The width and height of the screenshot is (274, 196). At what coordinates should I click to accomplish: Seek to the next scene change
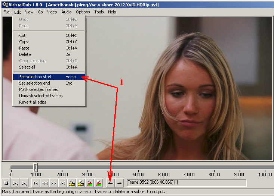(99, 183)
